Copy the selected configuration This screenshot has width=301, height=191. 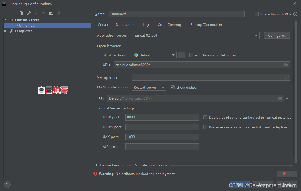pyautogui.click(x=22, y=13)
